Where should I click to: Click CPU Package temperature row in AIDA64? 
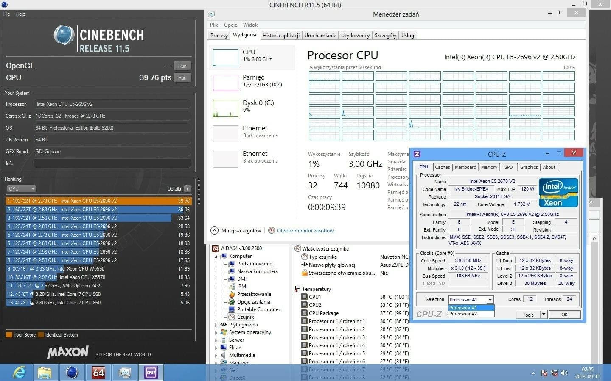[x=356, y=313]
